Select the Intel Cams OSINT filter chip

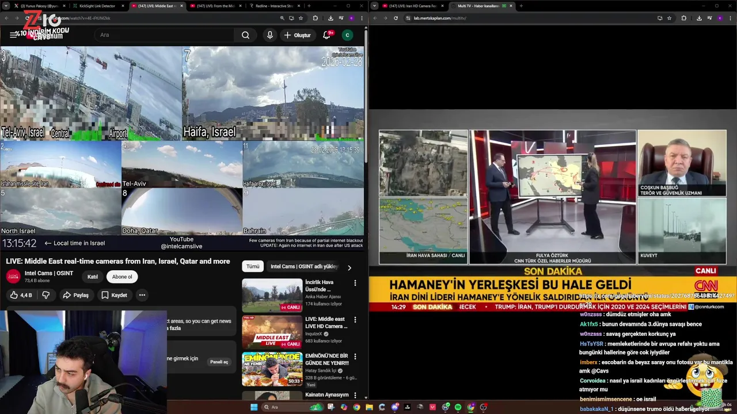[304, 266]
